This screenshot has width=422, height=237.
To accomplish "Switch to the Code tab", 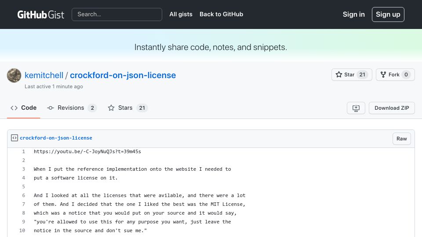I will 23,108.
